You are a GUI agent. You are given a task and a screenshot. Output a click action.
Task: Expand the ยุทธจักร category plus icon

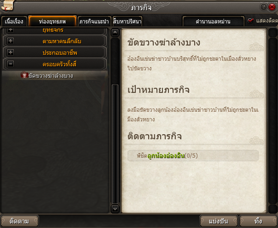(x=11, y=30)
